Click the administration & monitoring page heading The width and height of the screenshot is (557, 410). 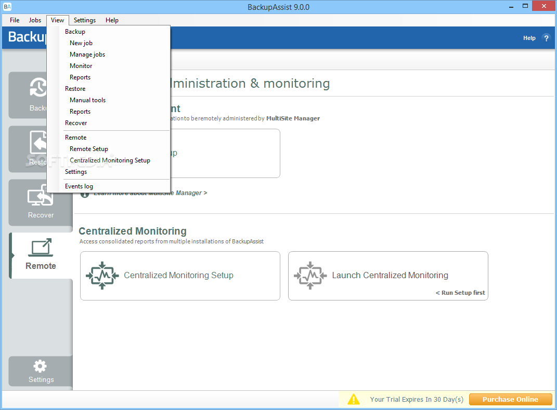tap(251, 84)
